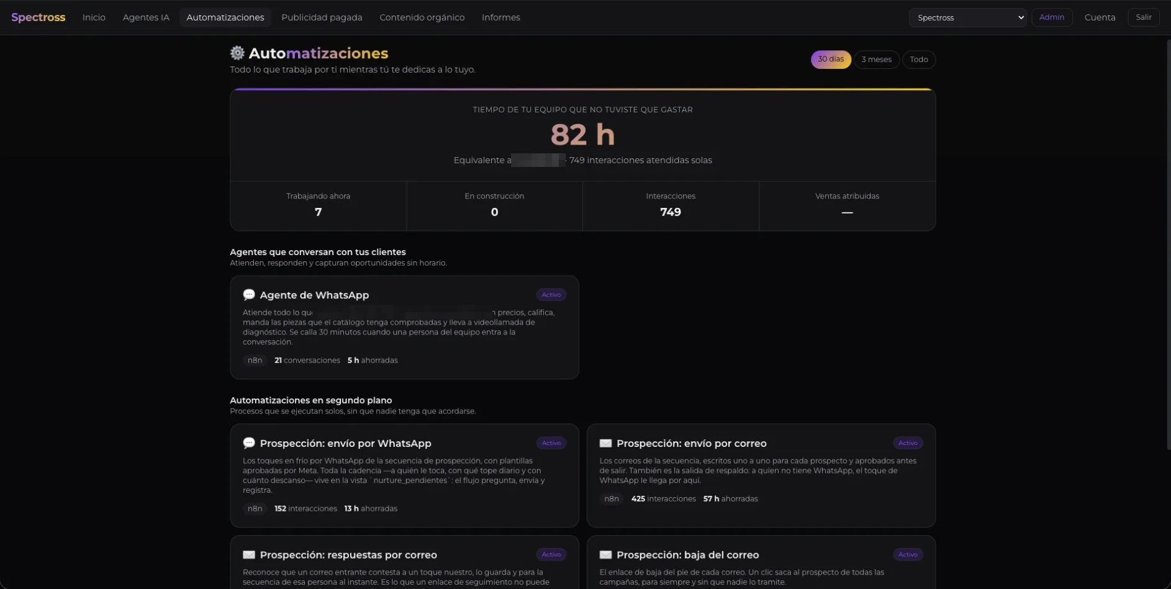Screen dimensions: 1171x589
Task: Click the page vertical scrollbar
Action: [x=1168, y=245]
